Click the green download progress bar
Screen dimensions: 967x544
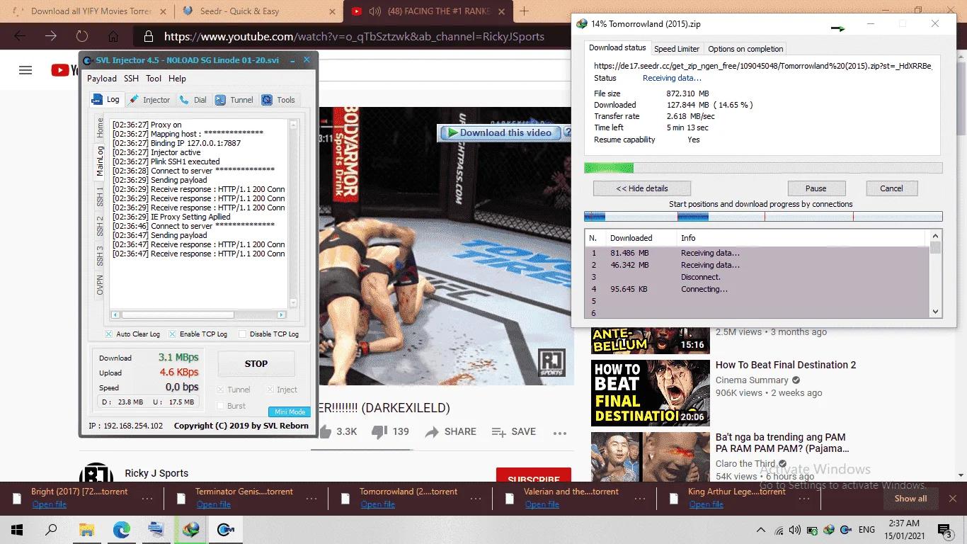click(763, 168)
